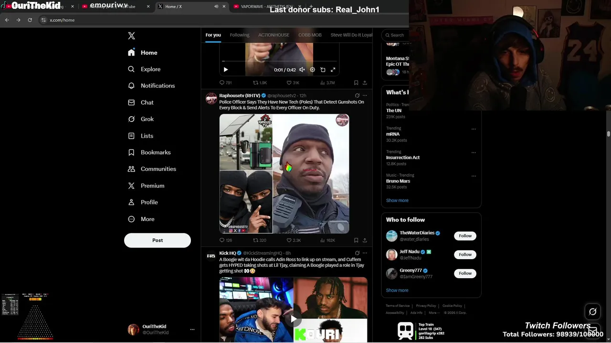
Task: Go back in the browser
Action: click(7, 20)
